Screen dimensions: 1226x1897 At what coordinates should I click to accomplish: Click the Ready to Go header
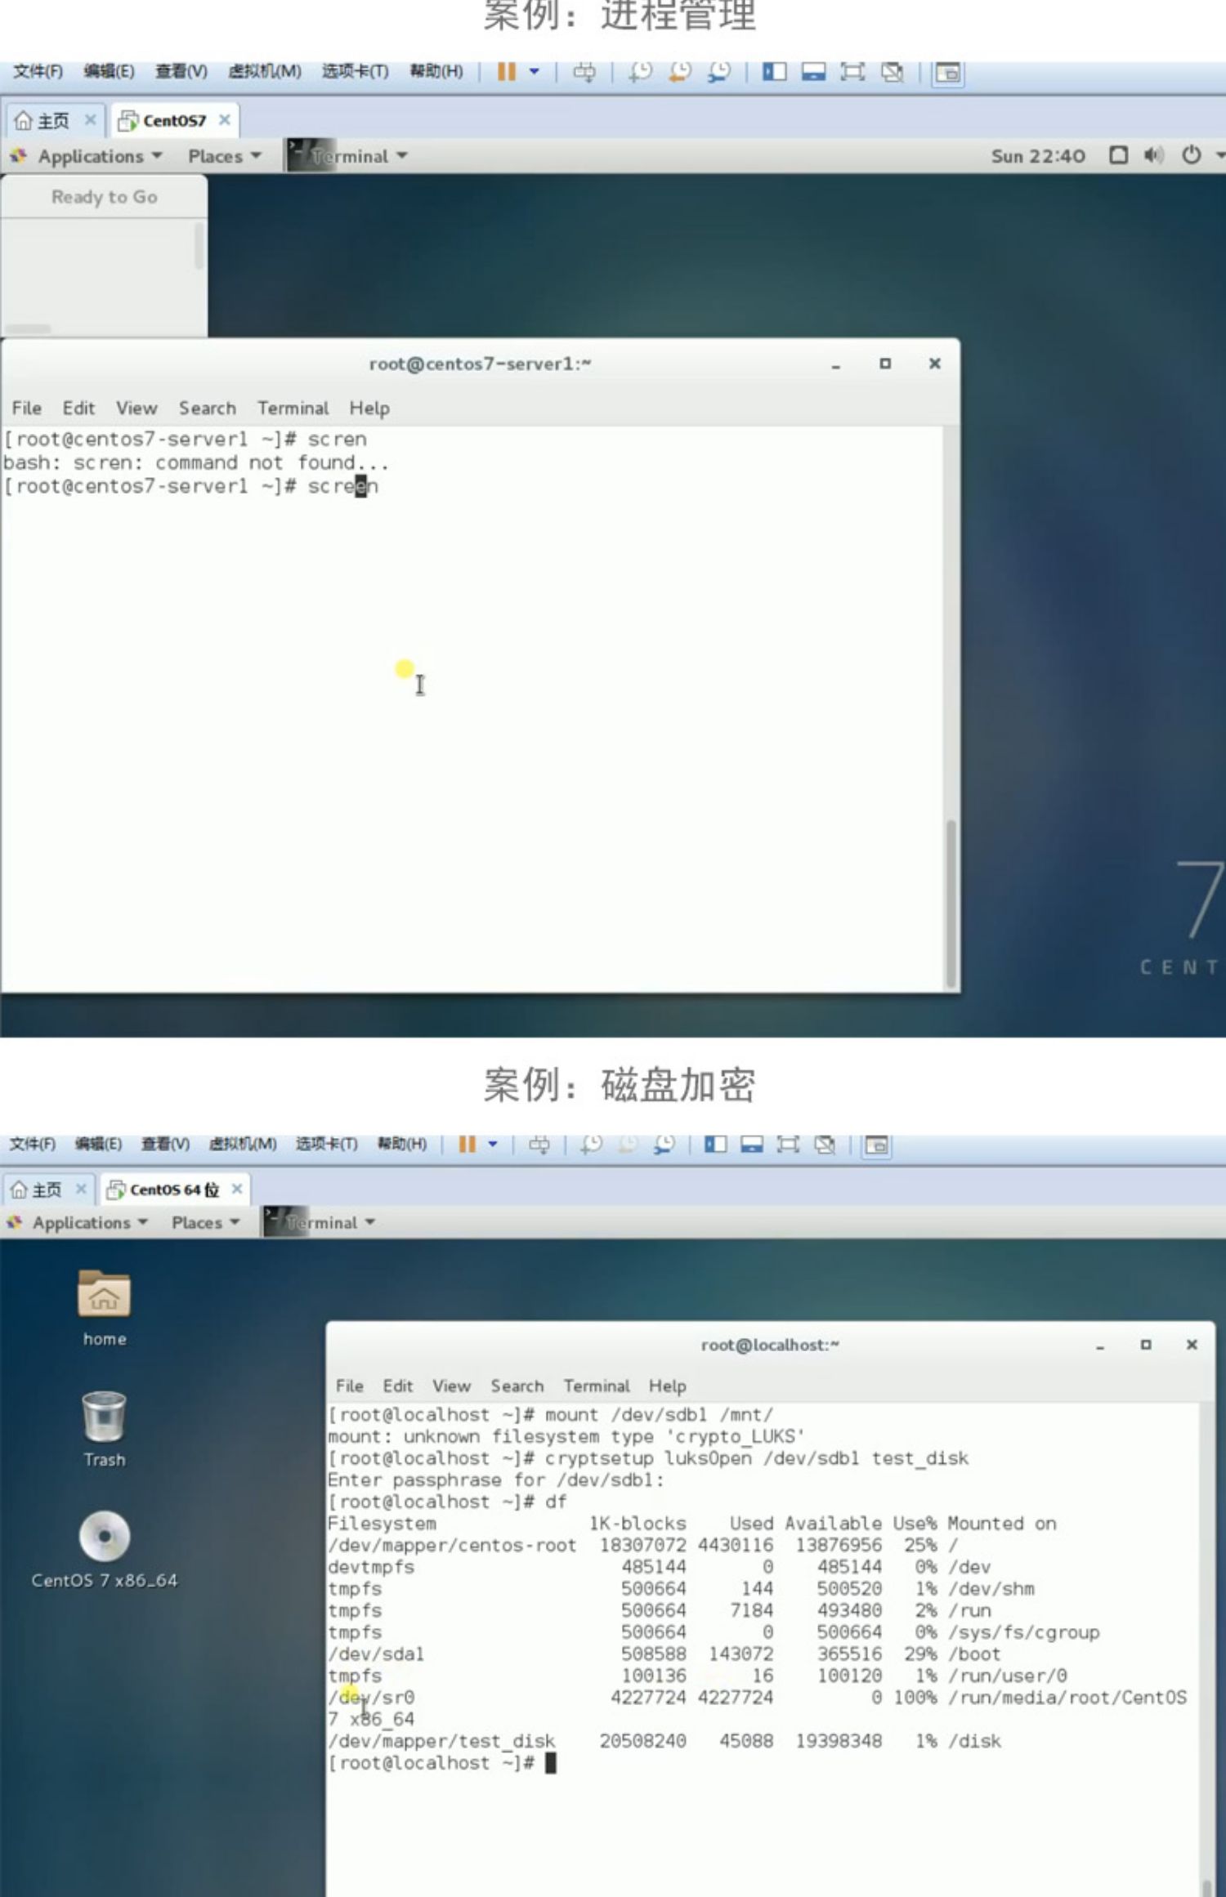104,197
